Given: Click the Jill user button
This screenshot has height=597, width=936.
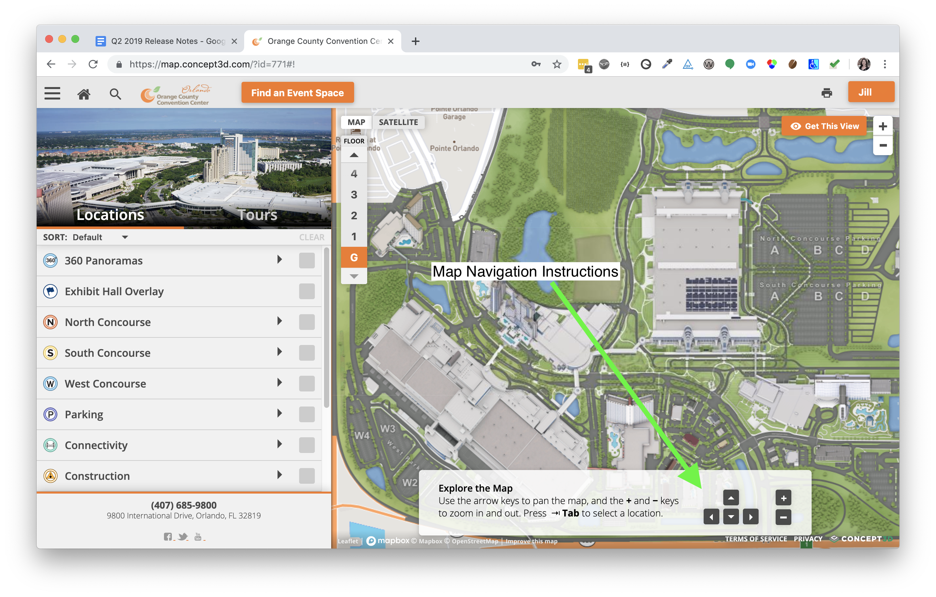Looking at the screenshot, I should pos(871,92).
